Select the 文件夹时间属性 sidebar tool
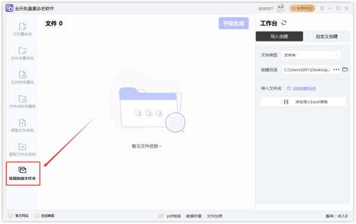This screenshot has width=356, height=224. click(23, 102)
